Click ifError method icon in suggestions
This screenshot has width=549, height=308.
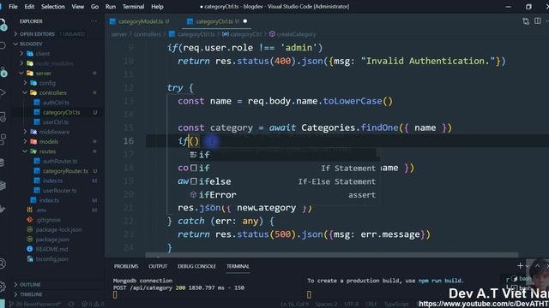click(x=193, y=194)
